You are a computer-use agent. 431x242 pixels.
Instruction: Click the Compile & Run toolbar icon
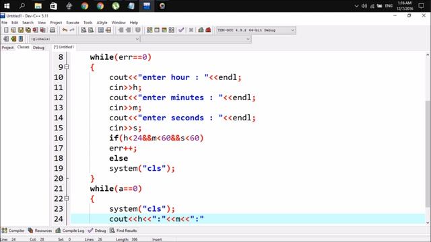[x=164, y=30]
